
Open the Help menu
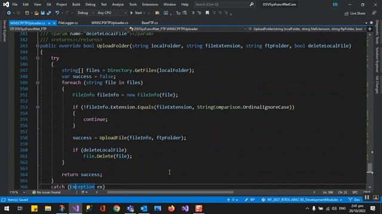185,4
